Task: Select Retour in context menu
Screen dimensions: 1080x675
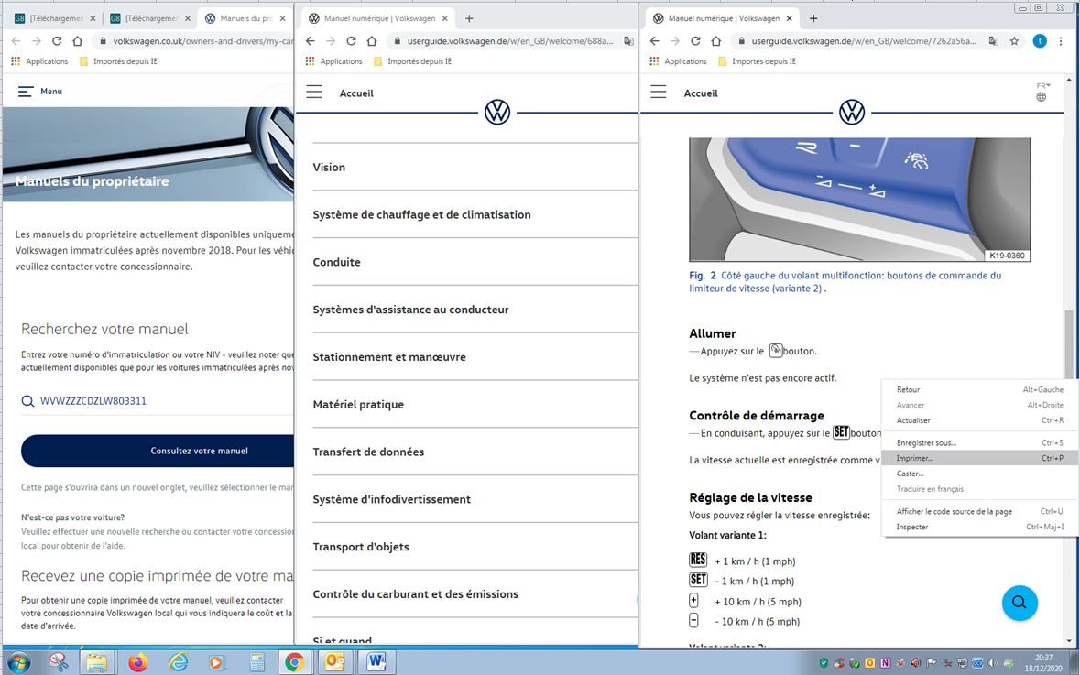Action: coord(980,390)
